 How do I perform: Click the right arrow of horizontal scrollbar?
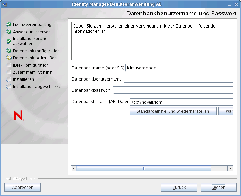pos(230,168)
